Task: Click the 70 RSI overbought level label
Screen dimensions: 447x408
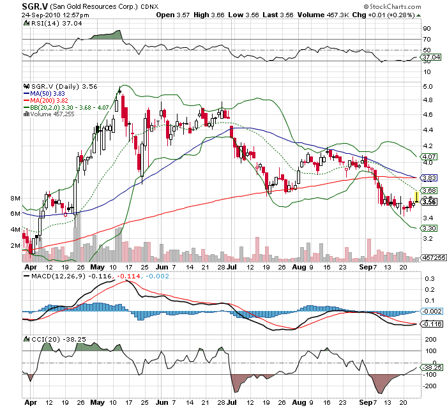Action: [x=427, y=40]
